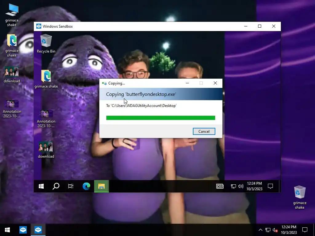
Task: Open News and interests in Sandbox taskbar
Action: pos(220,186)
